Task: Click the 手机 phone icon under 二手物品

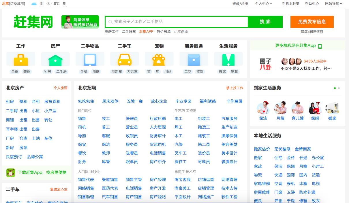Action: coord(90,60)
